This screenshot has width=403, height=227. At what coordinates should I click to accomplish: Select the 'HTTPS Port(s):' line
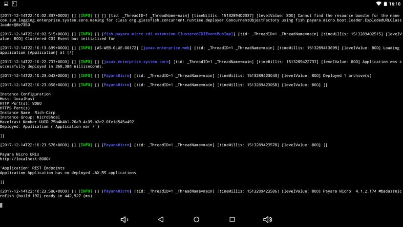pyautogui.click(x=16, y=108)
